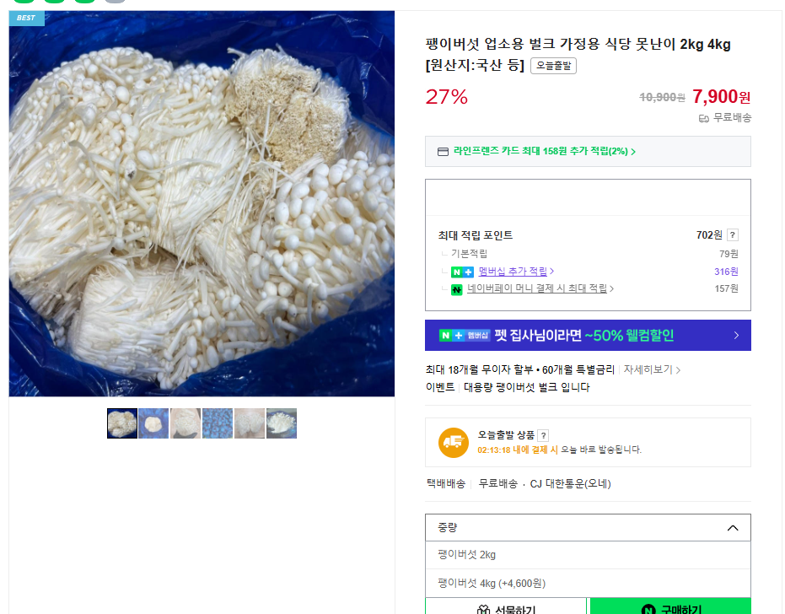Click the orange delivery truck icon
This screenshot has height=614, width=785.
click(454, 443)
